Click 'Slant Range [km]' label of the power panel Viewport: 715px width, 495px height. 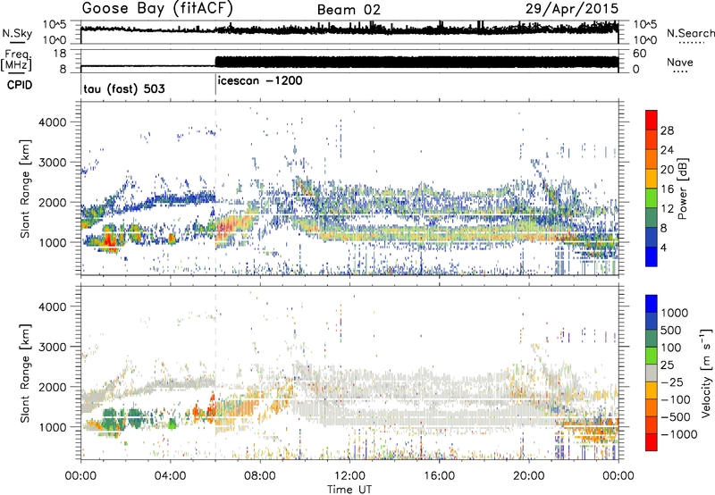click(25, 189)
